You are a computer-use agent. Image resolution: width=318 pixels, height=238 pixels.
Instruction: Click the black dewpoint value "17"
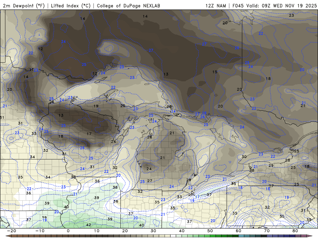coord(89,134)
